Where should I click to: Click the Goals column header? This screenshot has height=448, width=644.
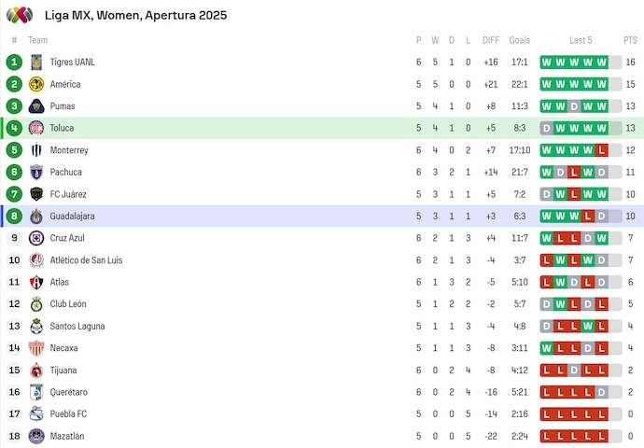pos(520,40)
